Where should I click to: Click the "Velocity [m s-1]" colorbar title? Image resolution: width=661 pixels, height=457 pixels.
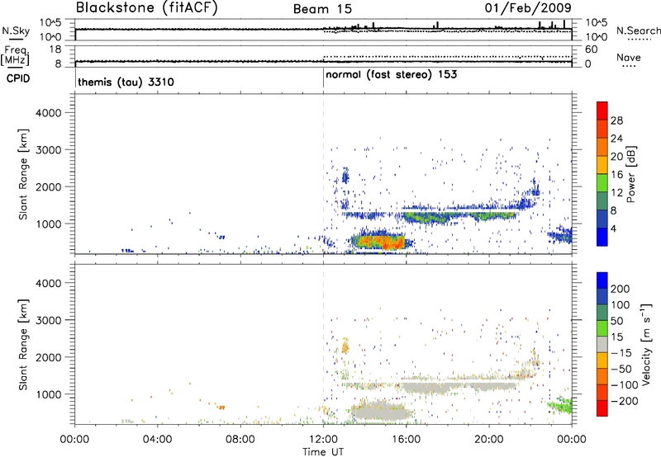click(x=646, y=344)
